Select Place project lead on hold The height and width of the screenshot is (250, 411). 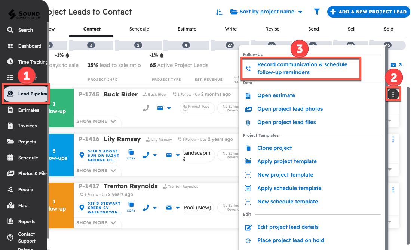coord(290,240)
